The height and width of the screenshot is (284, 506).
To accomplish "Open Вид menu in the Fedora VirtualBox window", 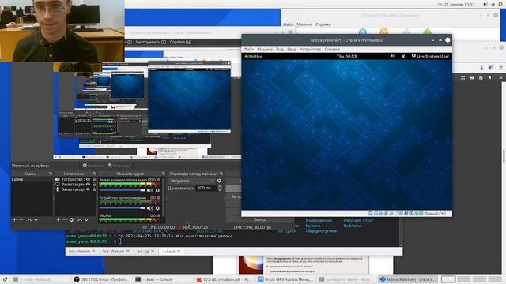I will pyautogui.click(x=280, y=49).
